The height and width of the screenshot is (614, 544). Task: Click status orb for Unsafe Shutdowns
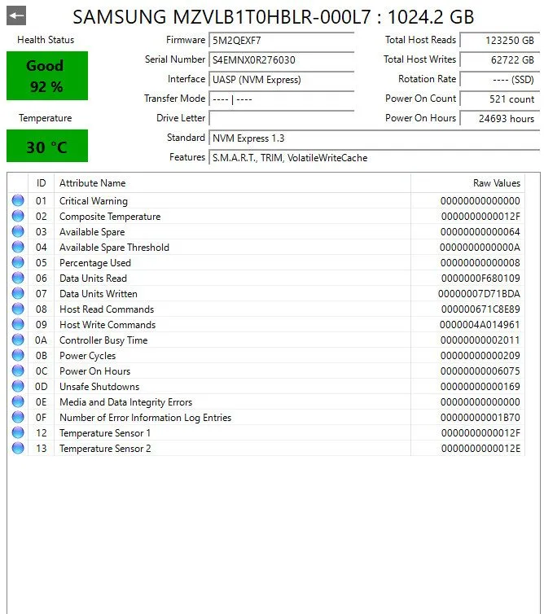(x=18, y=386)
